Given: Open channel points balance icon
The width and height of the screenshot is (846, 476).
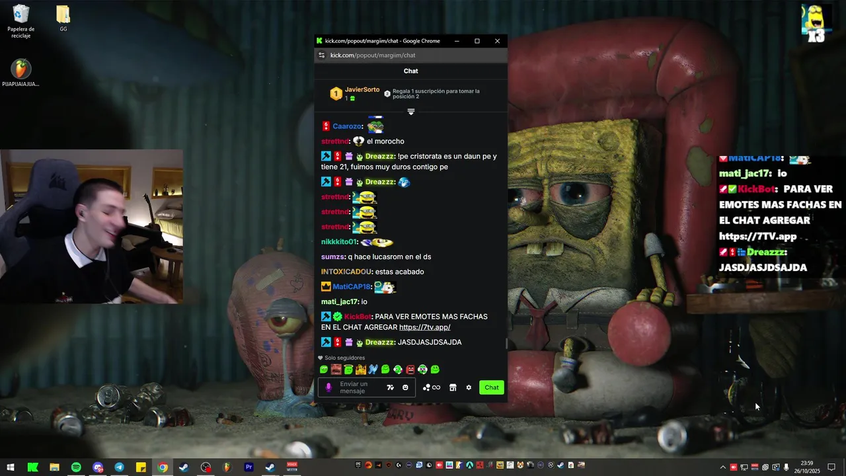Looking at the screenshot, I should coord(431,387).
